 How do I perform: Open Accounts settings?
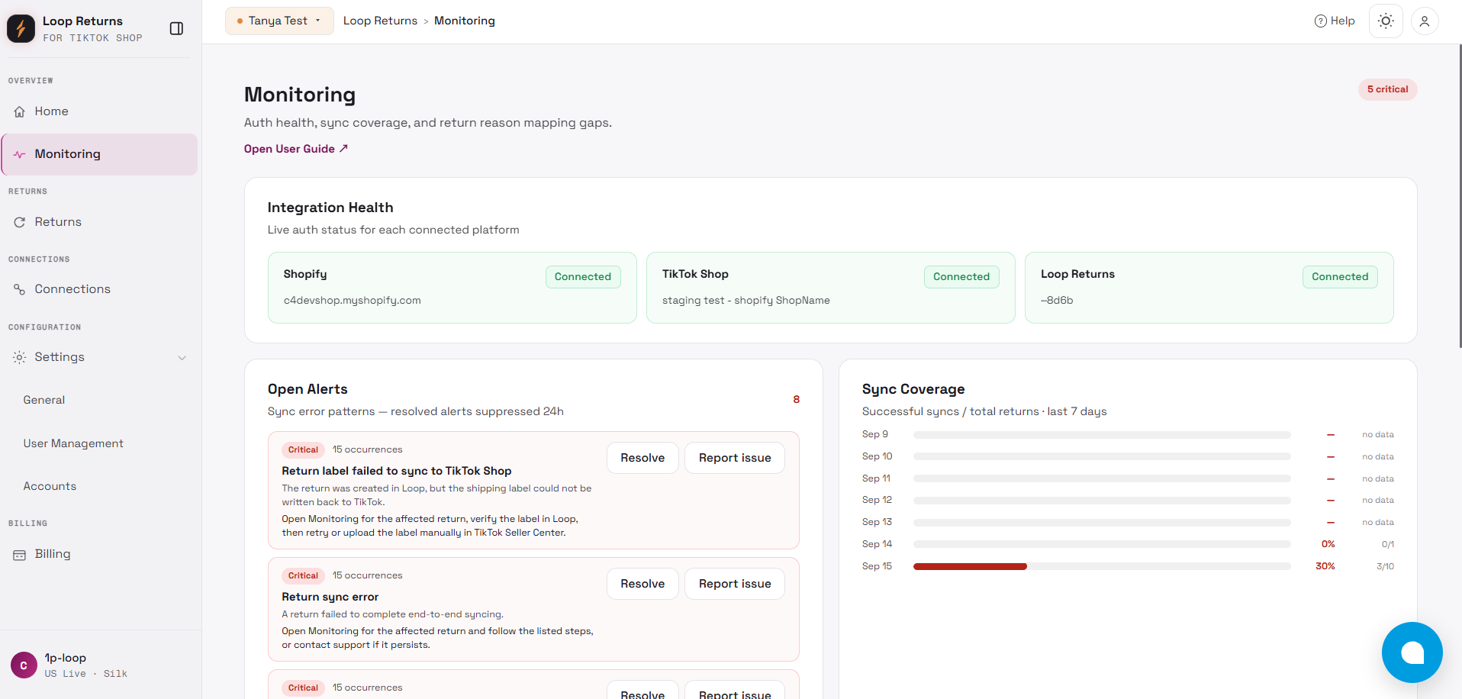[x=50, y=486]
